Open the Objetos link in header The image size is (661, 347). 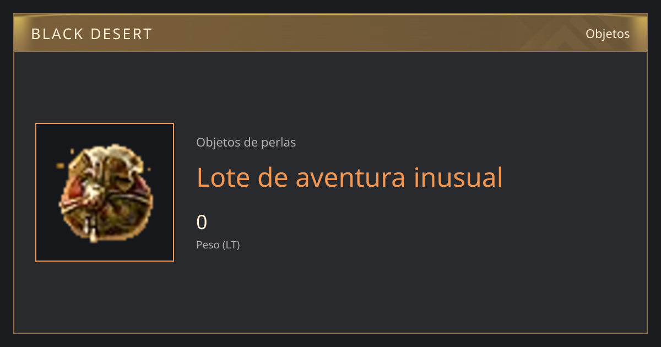(x=608, y=34)
